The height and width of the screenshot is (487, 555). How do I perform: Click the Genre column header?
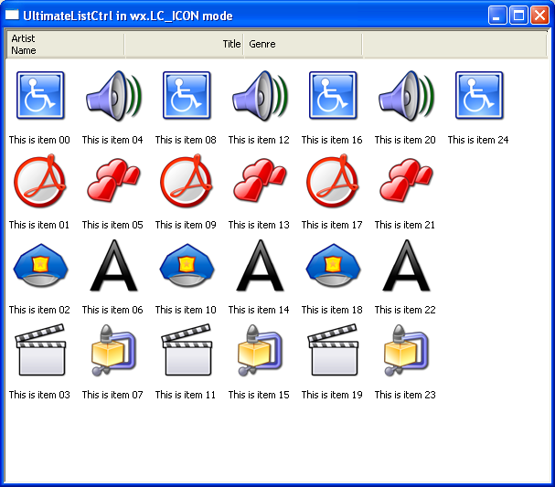click(302, 45)
